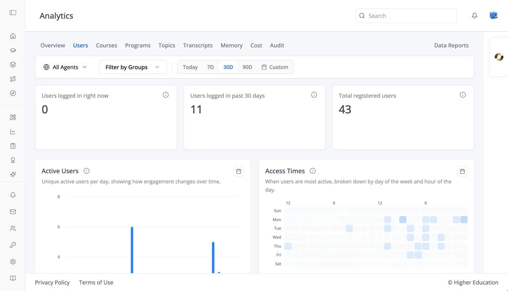The height and width of the screenshot is (291, 508).
Task: Click the info icon beside Access Times
Action: [x=313, y=171]
